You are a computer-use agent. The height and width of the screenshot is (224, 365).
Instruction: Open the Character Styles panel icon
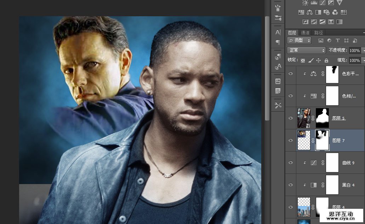click(278, 67)
